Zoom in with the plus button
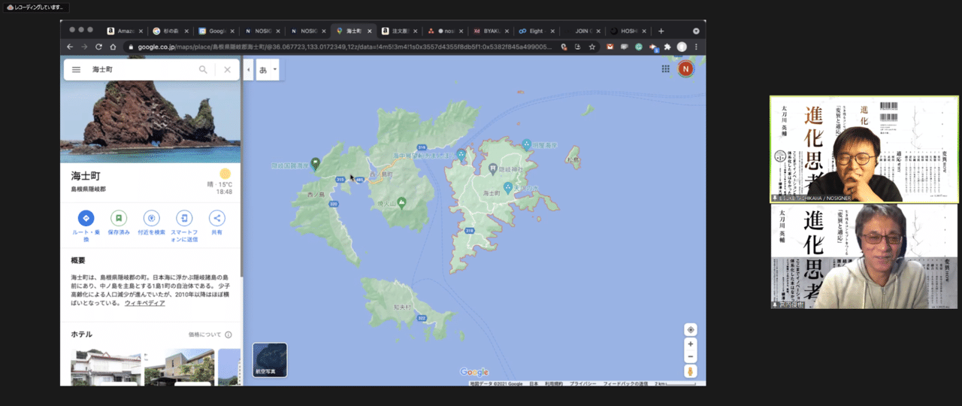962x406 pixels. pyautogui.click(x=691, y=344)
